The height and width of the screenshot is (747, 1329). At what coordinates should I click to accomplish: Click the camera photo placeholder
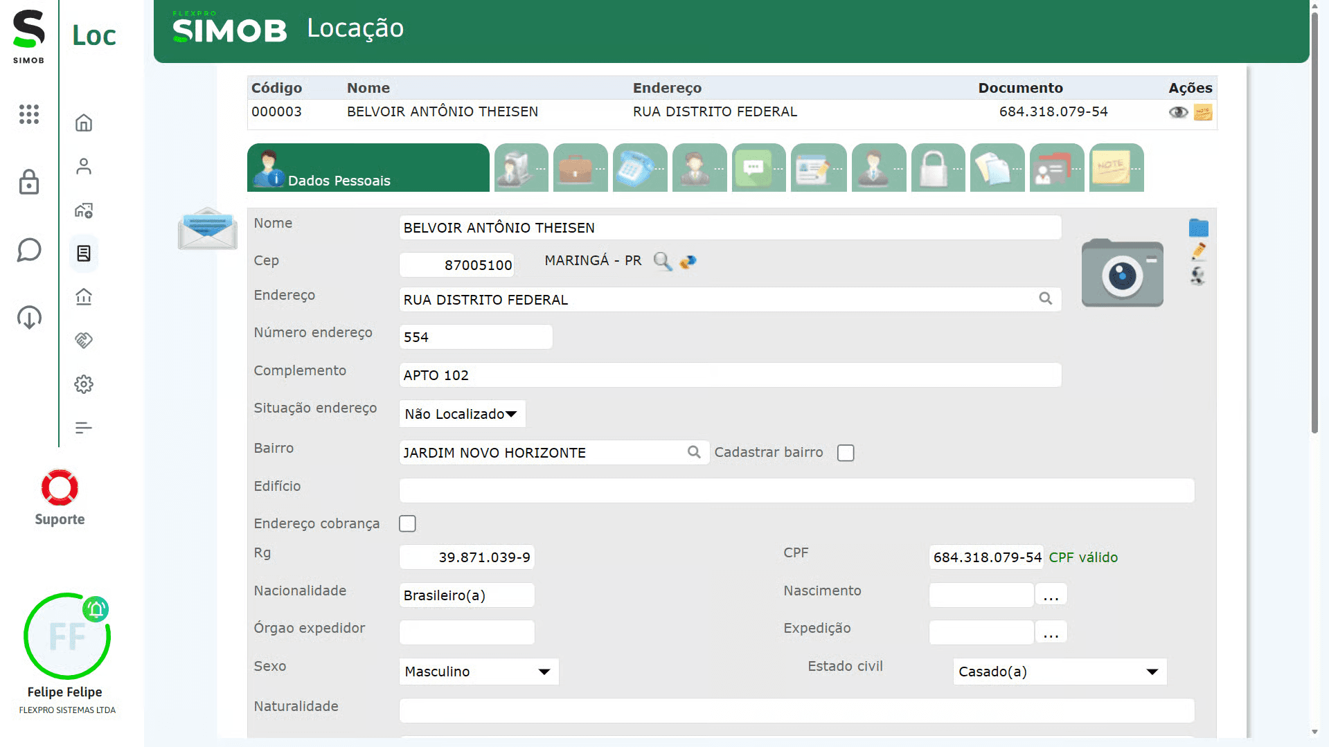point(1122,273)
